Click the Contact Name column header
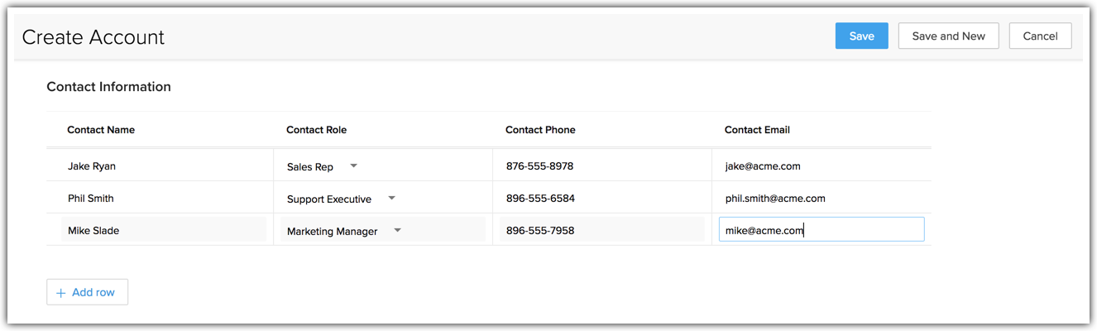Image resolution: width=1097 pixels, height=331 pixels. point(101,130)
